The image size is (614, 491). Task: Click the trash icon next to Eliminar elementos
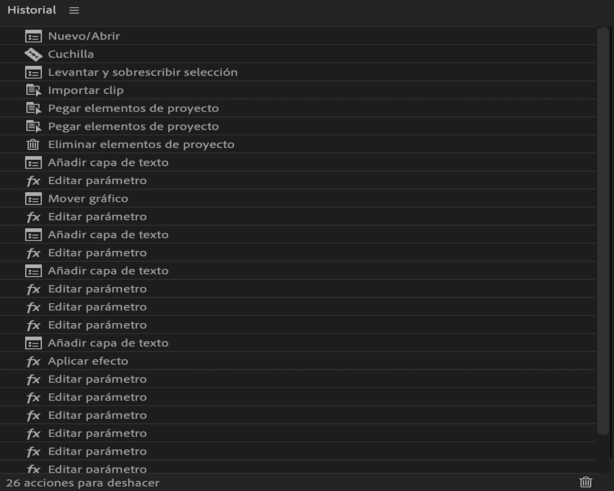[x=33, y=144]
